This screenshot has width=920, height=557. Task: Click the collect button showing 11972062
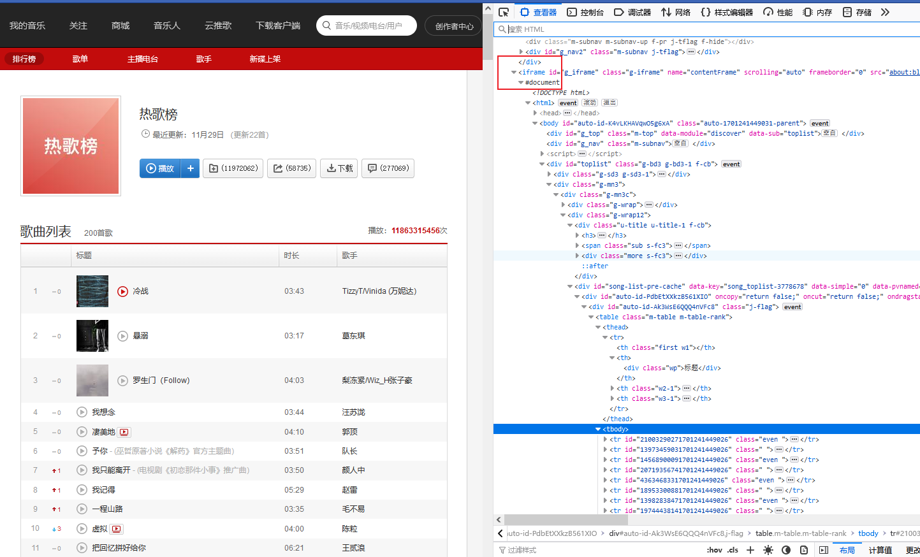tap(233, 168)
